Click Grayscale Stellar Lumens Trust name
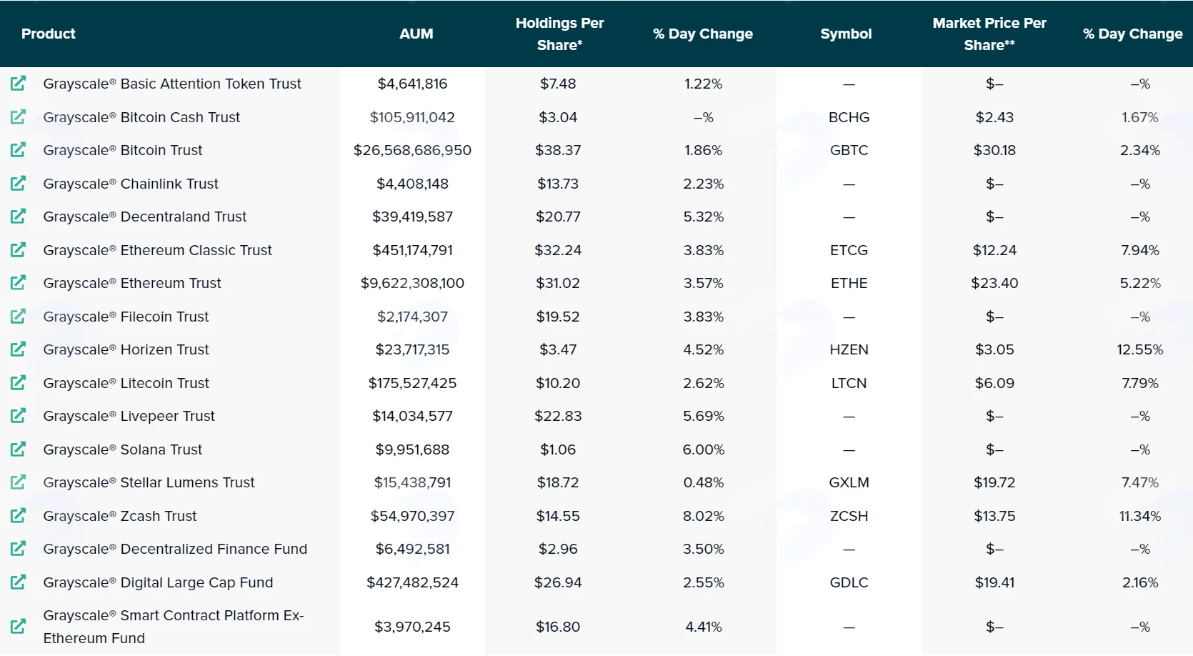This screenshot has height=656, width=1193. pos(149,482)
